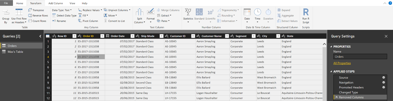Switch to the View tab
This screenshot has height=101, width=393.
pos(72,3)
